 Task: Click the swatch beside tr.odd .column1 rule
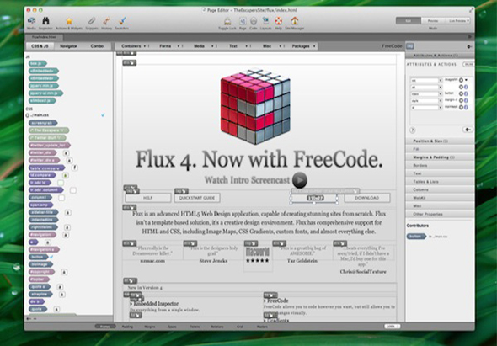(73, 190)
